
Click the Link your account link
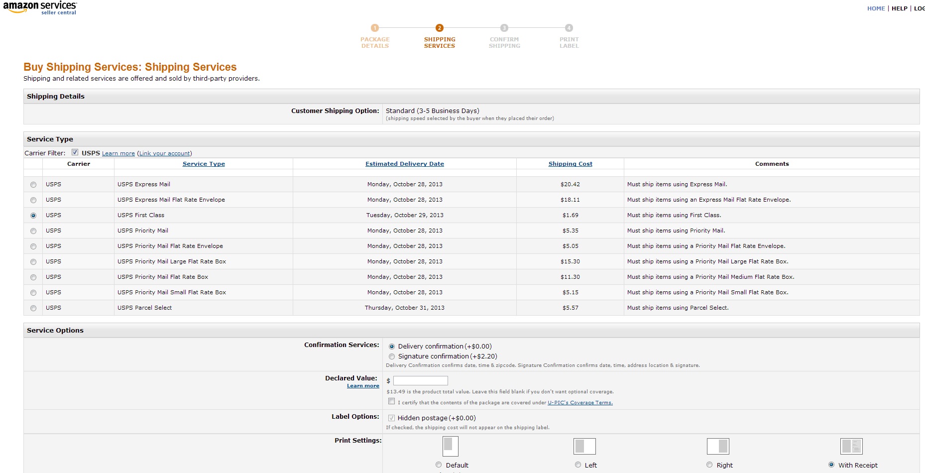tap(164, 153)
